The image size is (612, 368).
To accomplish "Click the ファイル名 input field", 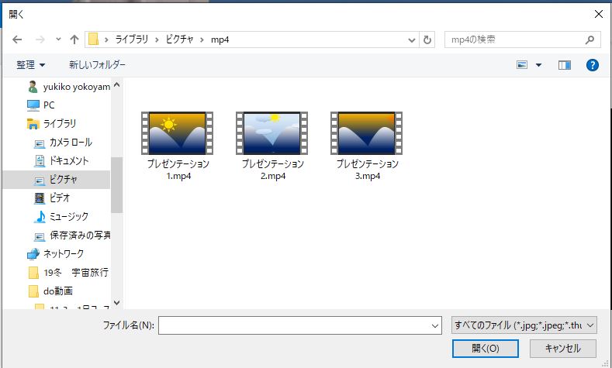I will pos(299,325).
